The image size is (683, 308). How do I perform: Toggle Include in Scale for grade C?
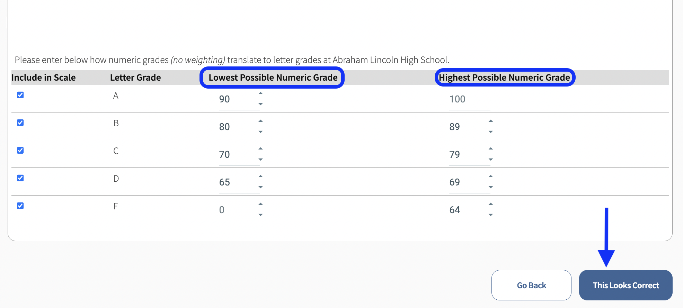coord(20,151)
